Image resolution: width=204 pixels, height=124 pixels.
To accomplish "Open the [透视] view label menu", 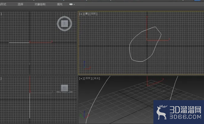I will [x=88, y=78].
